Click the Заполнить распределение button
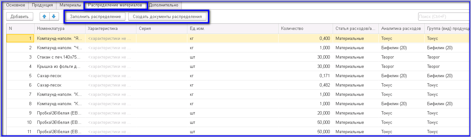The image size is (471, 137). (95, 17)
